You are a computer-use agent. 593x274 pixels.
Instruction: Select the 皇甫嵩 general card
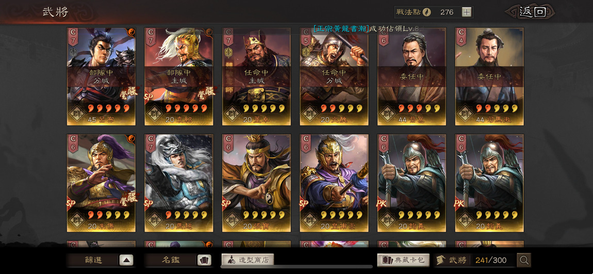coord(334,183)
